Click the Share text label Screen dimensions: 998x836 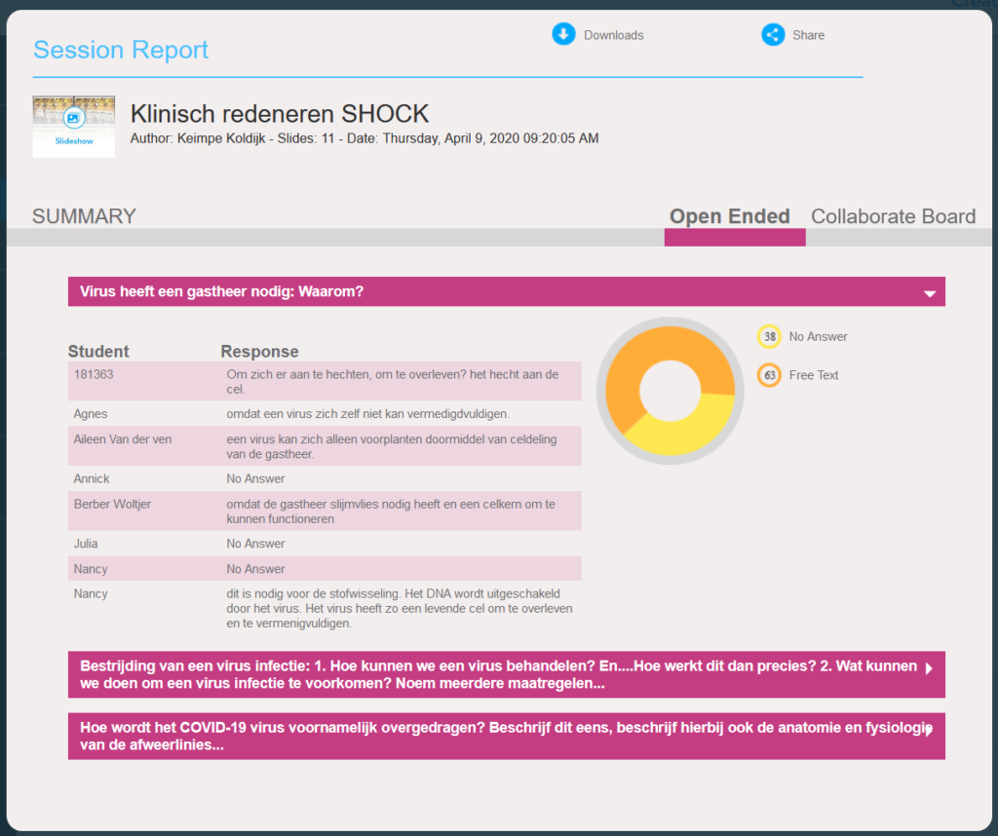click(x=808, y=35)
